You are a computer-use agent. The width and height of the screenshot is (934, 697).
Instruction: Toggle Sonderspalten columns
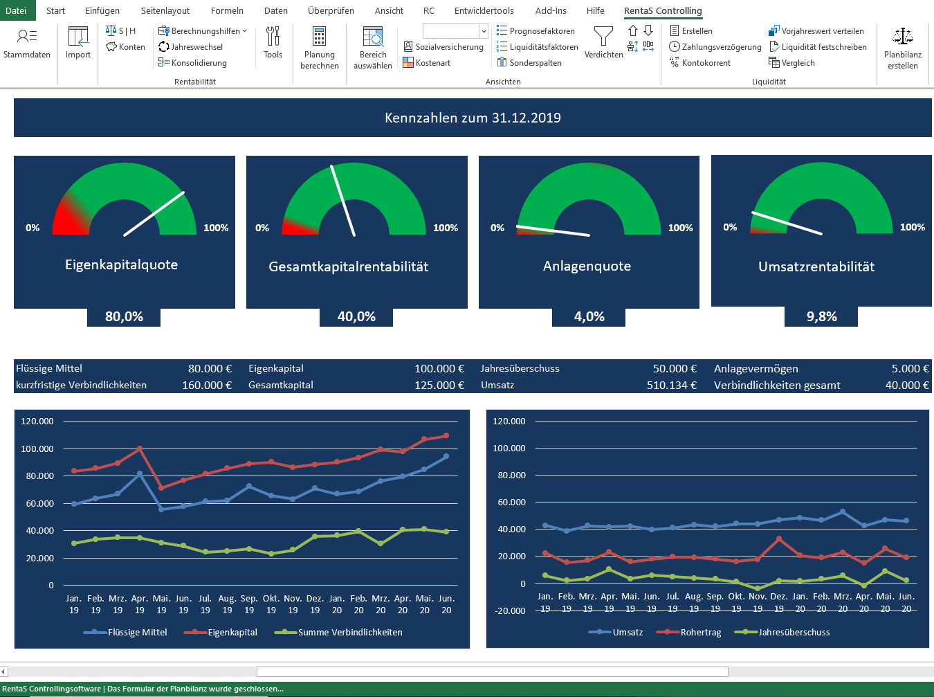tap(529, 63)
